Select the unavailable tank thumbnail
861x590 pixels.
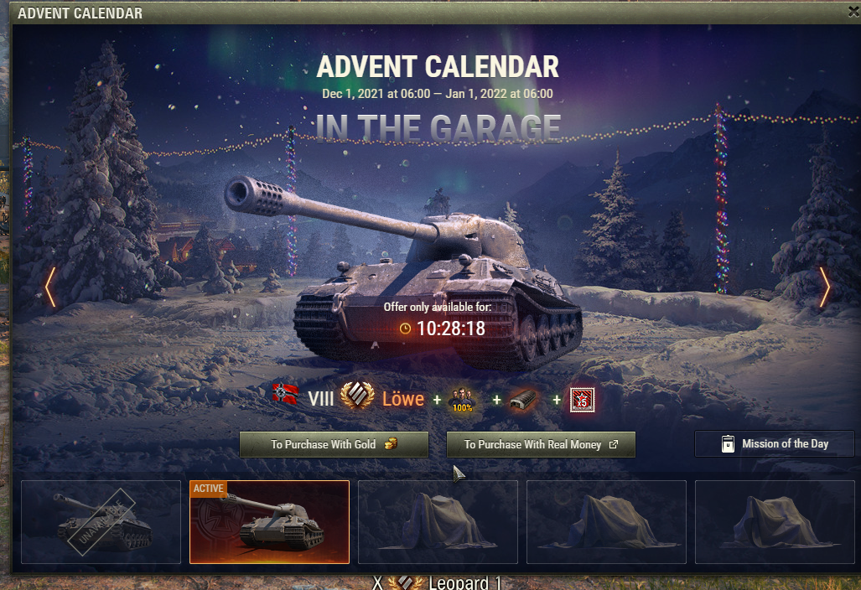[101, 522]
